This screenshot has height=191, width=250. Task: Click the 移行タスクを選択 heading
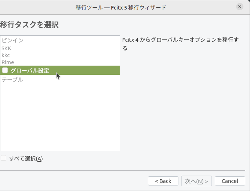[x=29, y=25]
